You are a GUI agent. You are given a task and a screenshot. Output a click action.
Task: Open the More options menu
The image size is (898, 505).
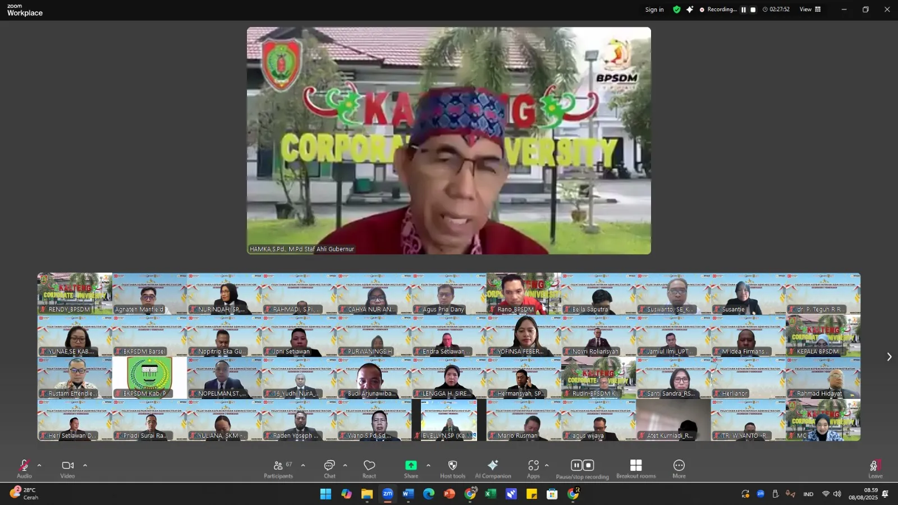679,469
